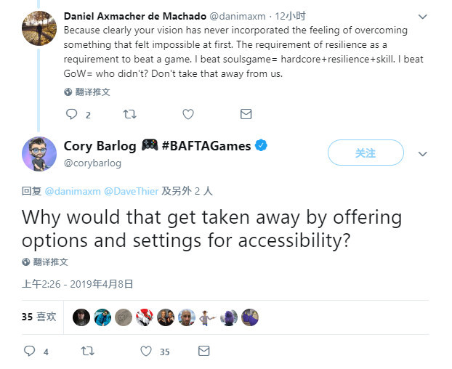Like Cory Barlog's accessibility tweet
The image size is (452, 369).
pyautogui.click(x=146, y=351)
